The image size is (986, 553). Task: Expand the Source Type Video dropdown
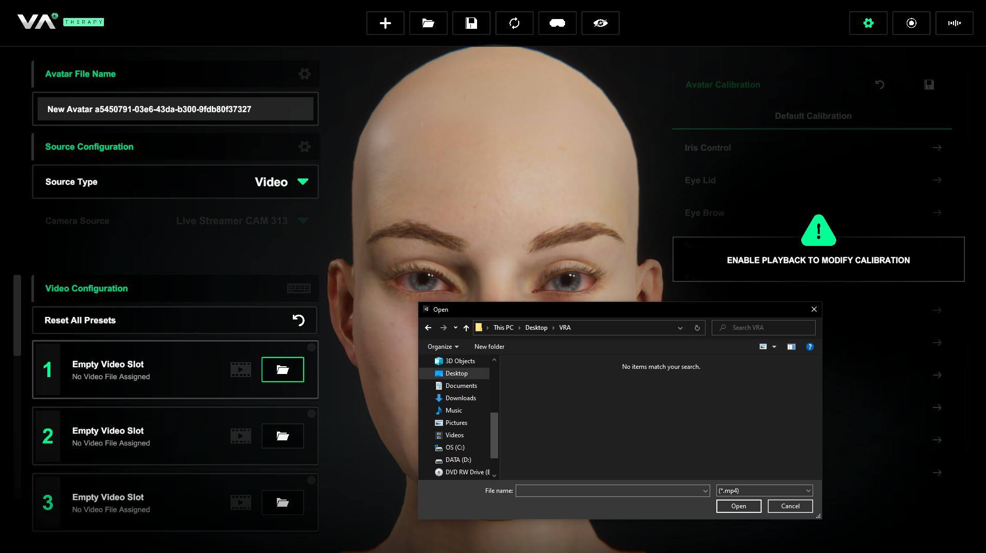point(303,182)
